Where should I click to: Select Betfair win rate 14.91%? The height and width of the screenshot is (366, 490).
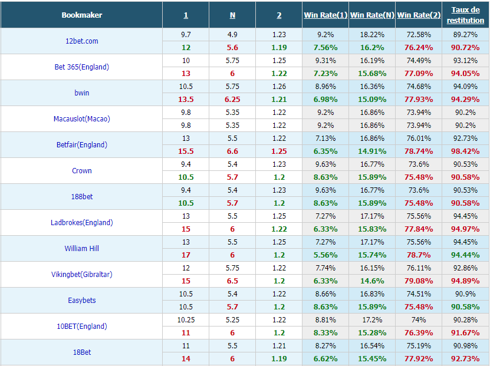pos(372,151)
